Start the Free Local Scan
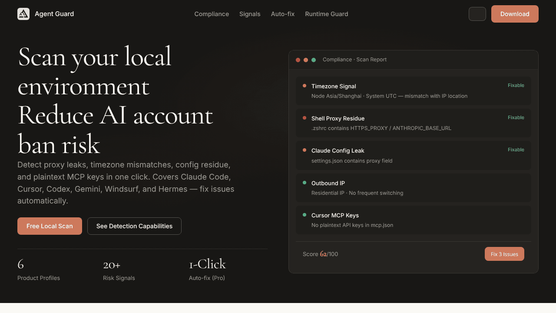Image resolution: width=556 pixels, height=313 pixels. (x=50, y=226)
